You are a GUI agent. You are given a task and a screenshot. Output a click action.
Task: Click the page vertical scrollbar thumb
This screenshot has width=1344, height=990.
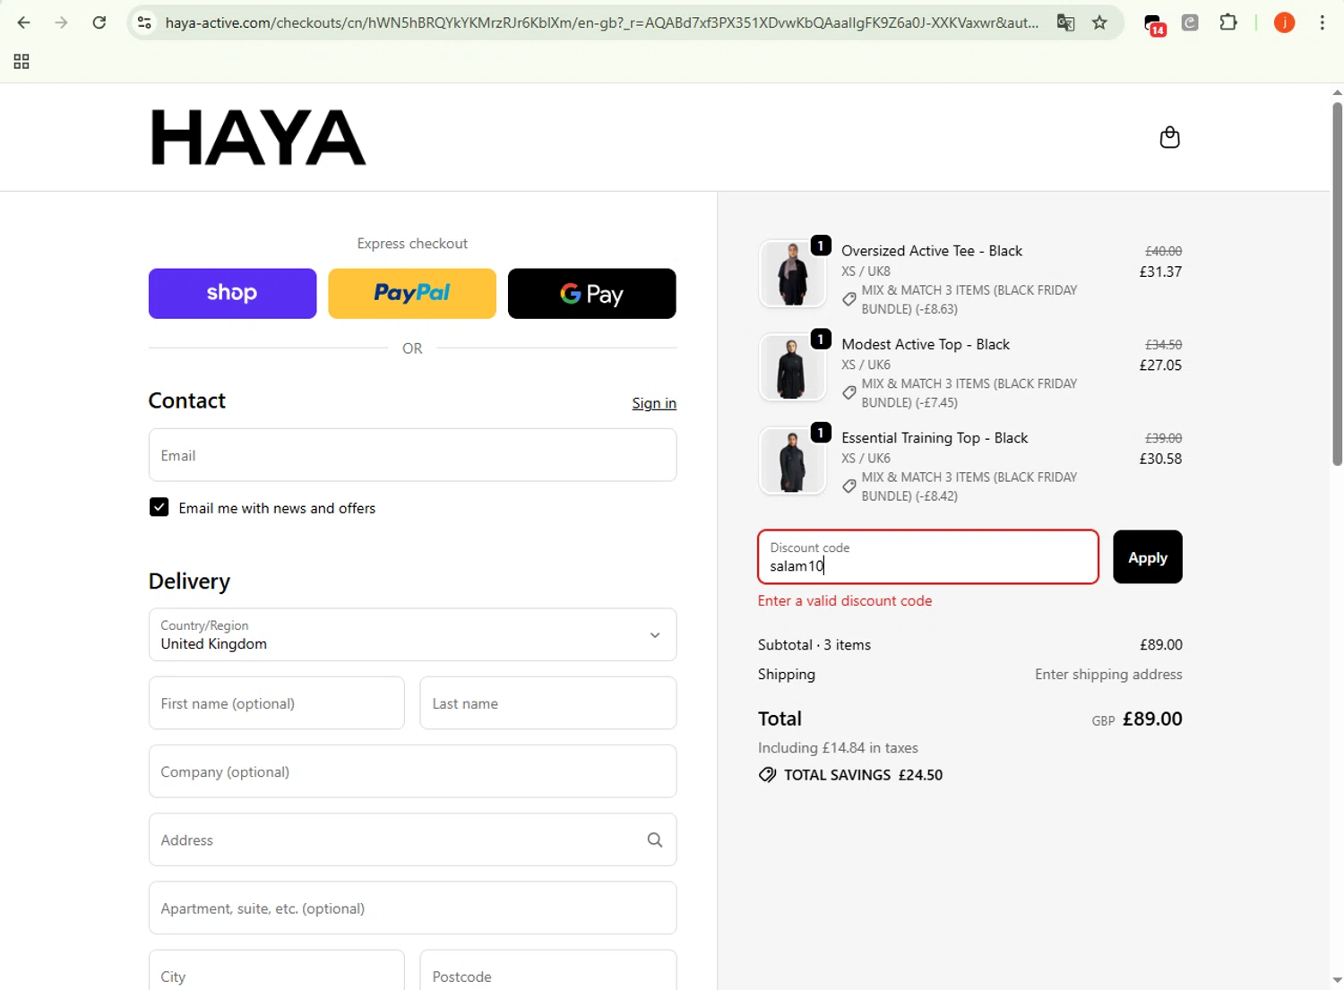[x=1337, y=283]
